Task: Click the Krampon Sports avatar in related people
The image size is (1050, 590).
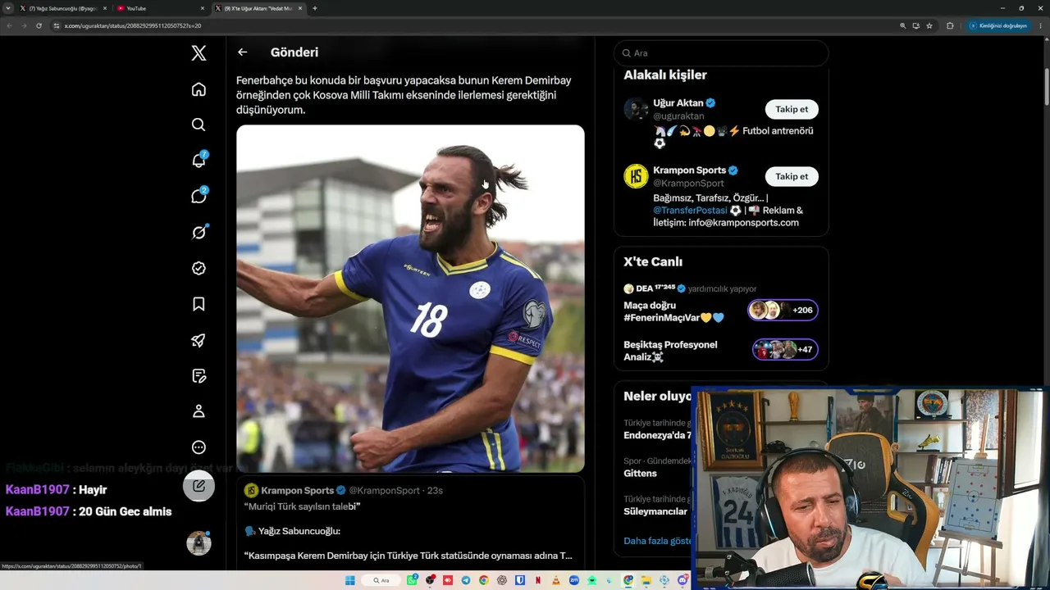Action: coord(636,176)
